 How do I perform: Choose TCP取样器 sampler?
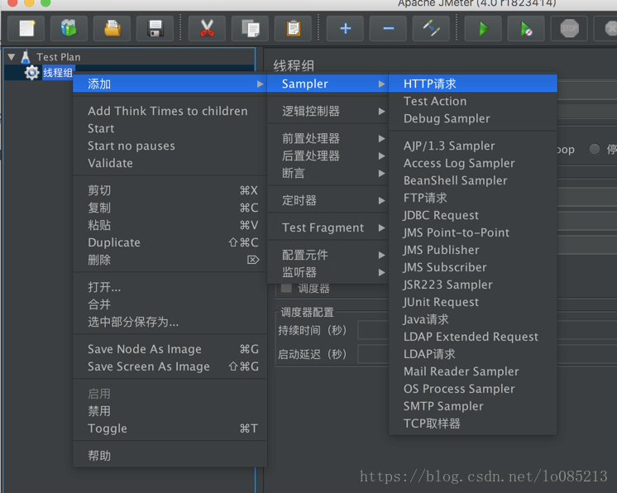(473, 424)
